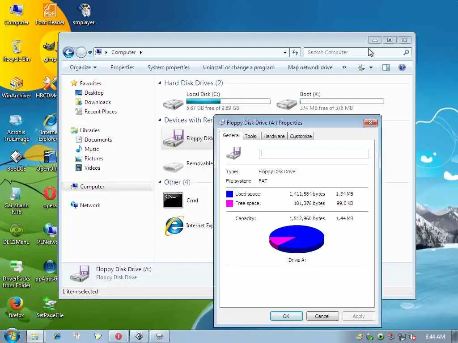Open the Organize dropdown menu

[x=83, y=67]
